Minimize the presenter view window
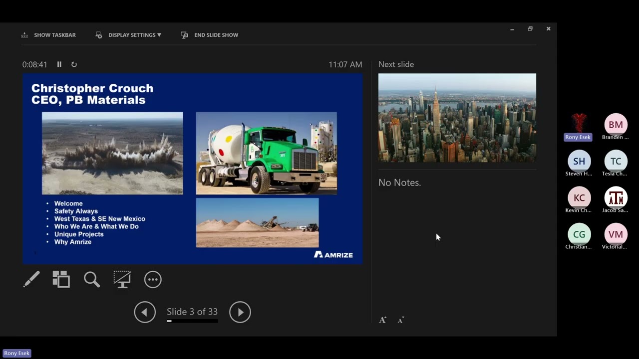The image size is (639, 359). coord(512,29)
